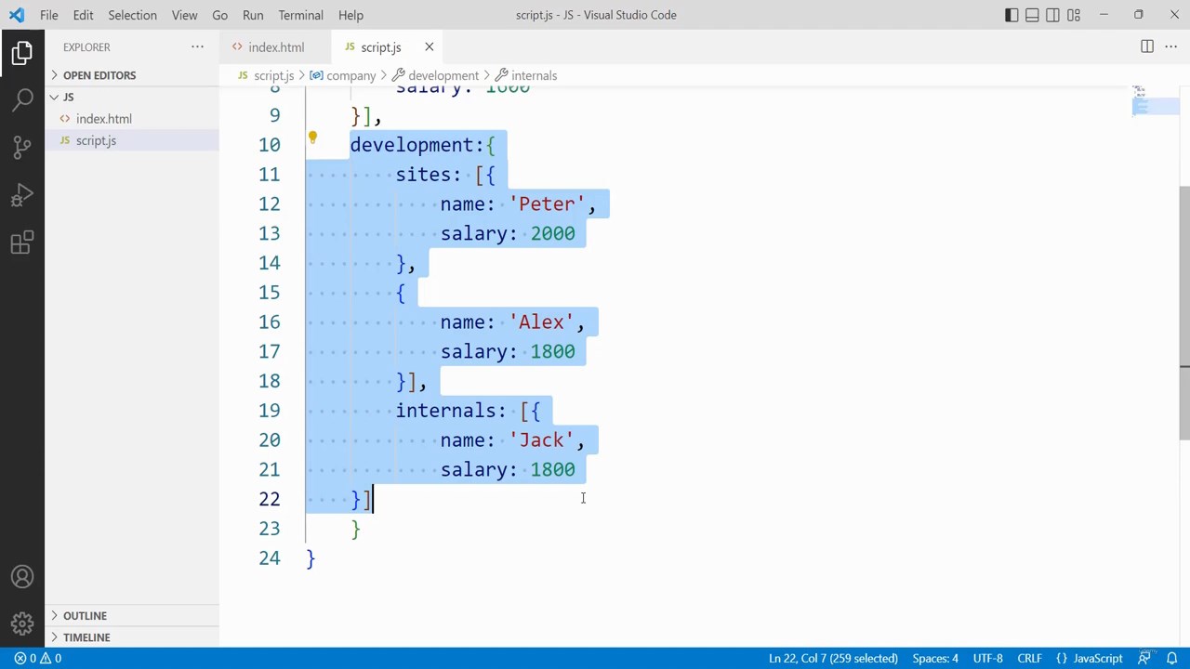Click the 'sites' property name
The height and width of the screenshot is (669, 1190).
[x=423, y=175]
